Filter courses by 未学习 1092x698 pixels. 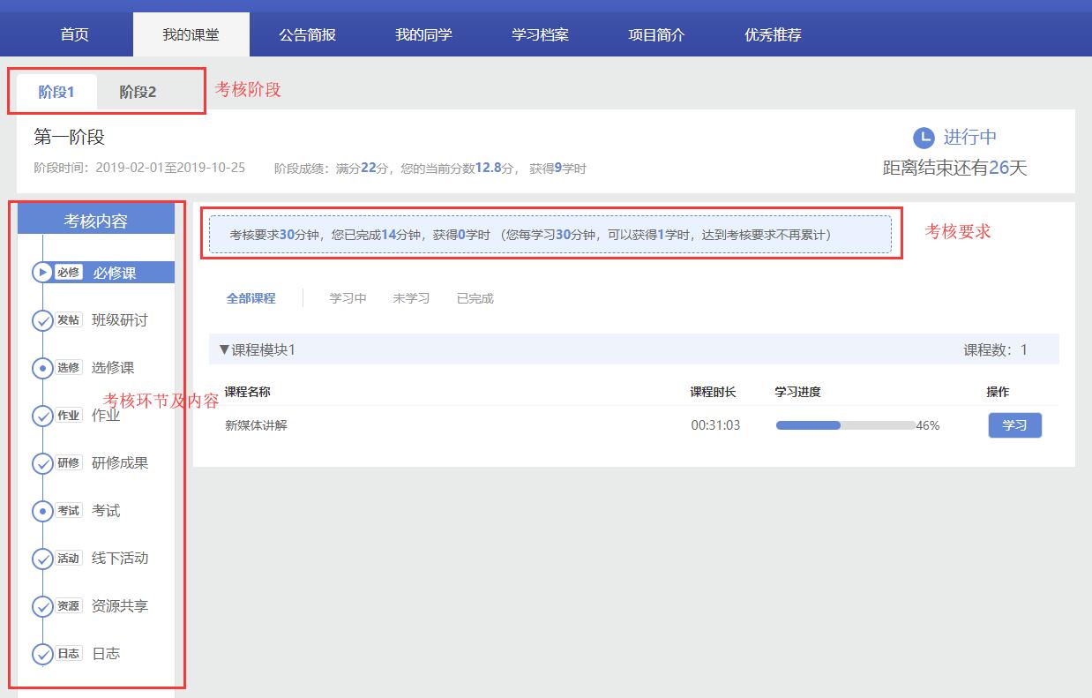412,298
